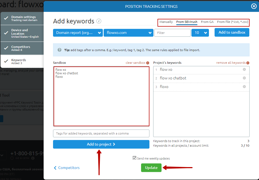The height and width of the screenshot is (180, 259).
Task: Click the remove all keywords red X icon
Action: (248, 63)
